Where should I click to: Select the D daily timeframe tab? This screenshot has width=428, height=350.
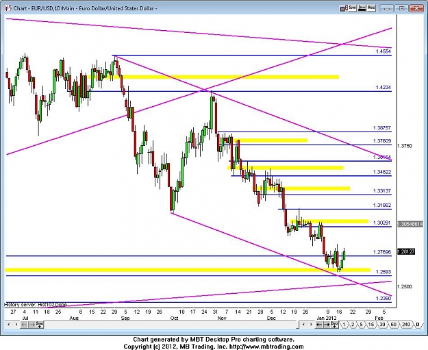coord(418,325)
